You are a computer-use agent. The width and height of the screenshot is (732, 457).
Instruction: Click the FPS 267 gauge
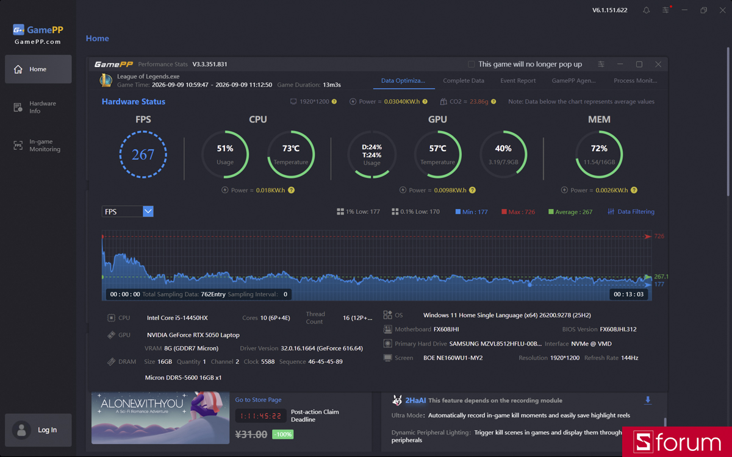143,154
